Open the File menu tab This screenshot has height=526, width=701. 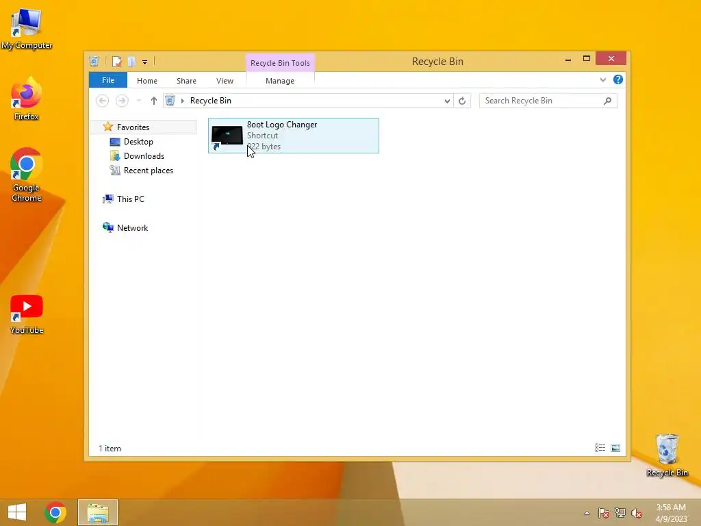point(108,80)
